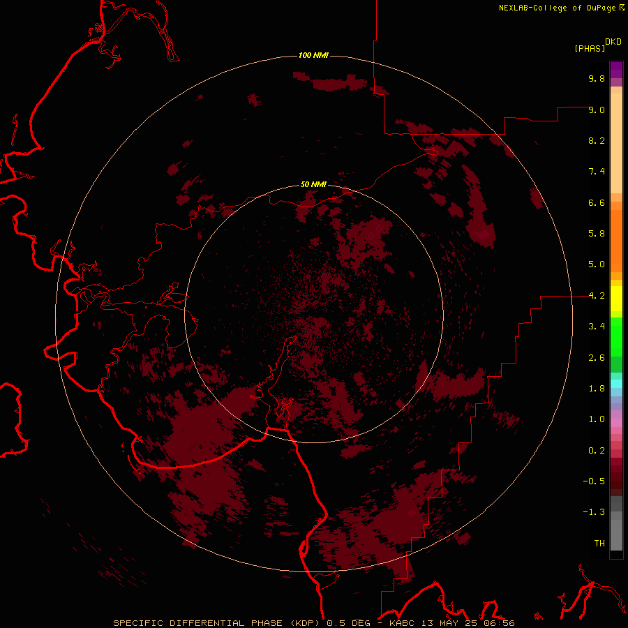Select the 4.2 value on color scale
The image size is (628, 628).
(x=597, y=296)
